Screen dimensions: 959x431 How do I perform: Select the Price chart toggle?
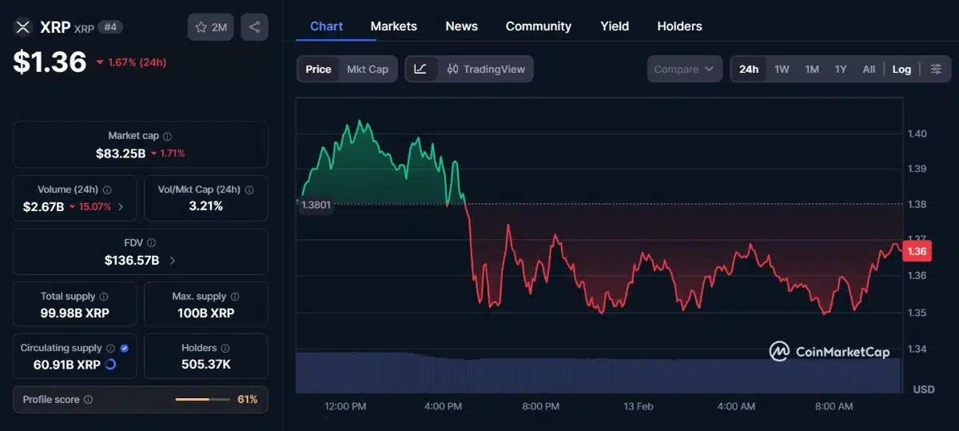click(318, 69)
